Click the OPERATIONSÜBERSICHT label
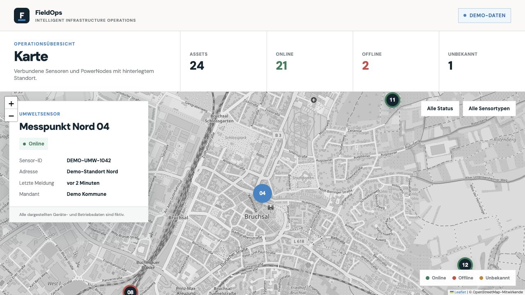 [x=45, y=44]
